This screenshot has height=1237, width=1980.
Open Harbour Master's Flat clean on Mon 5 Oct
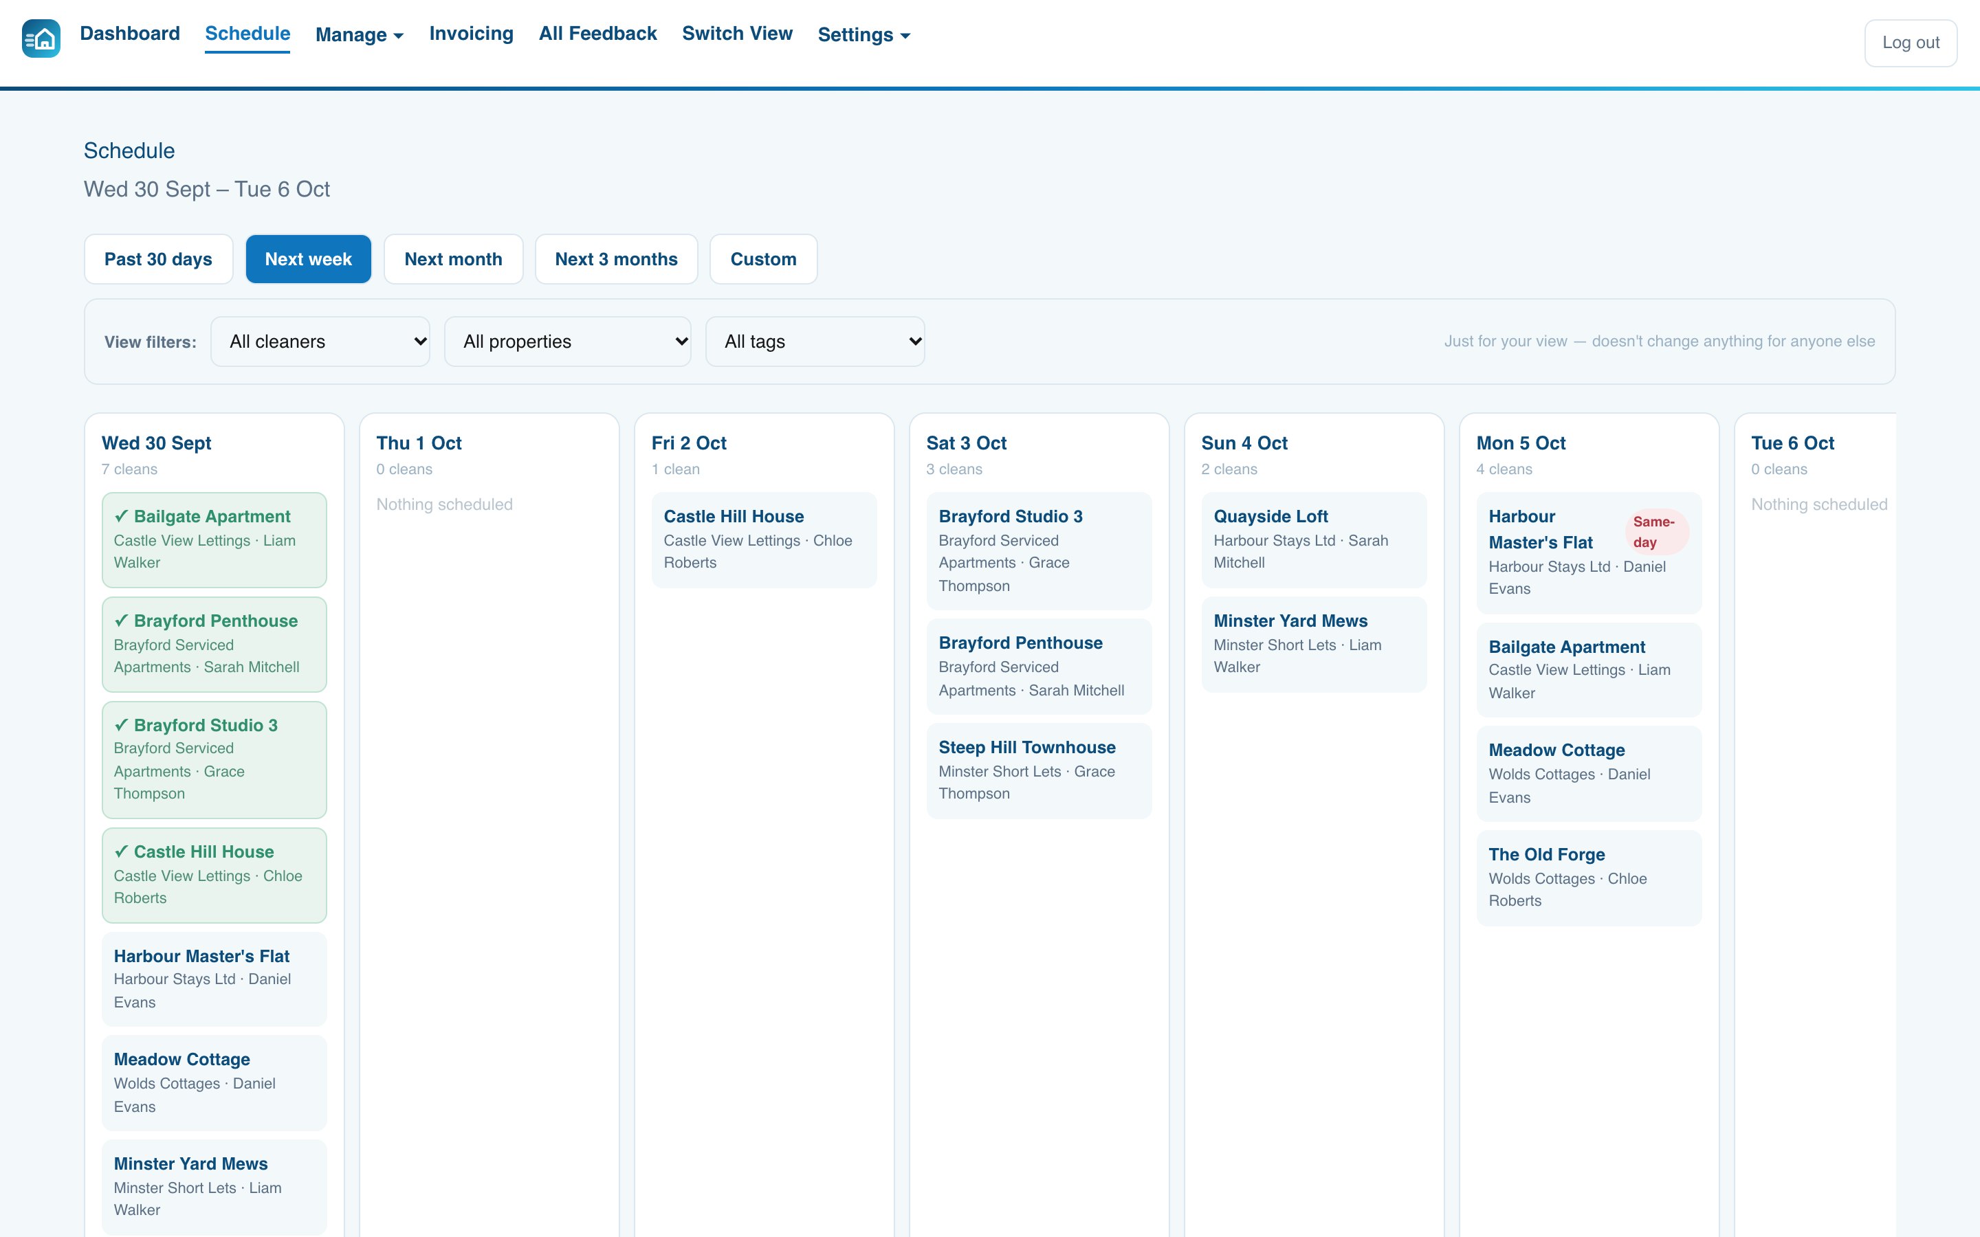tap(1589, 553)
